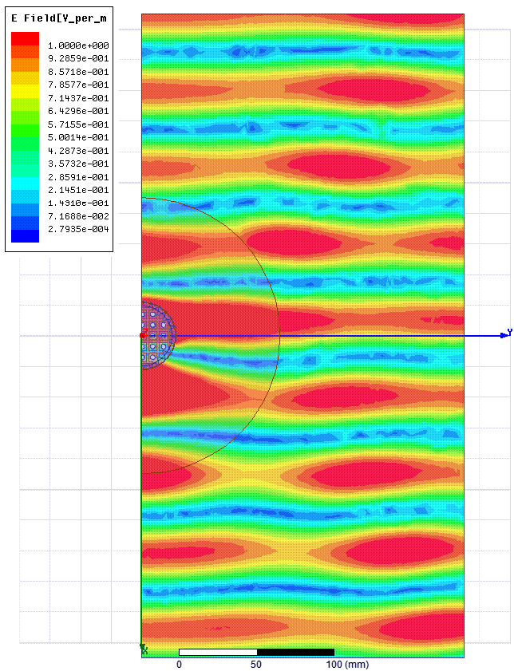The height and width of the screenshot is (671, 514).
Task: Click the scale label "100 (mm)"
Action: point(347,664)
